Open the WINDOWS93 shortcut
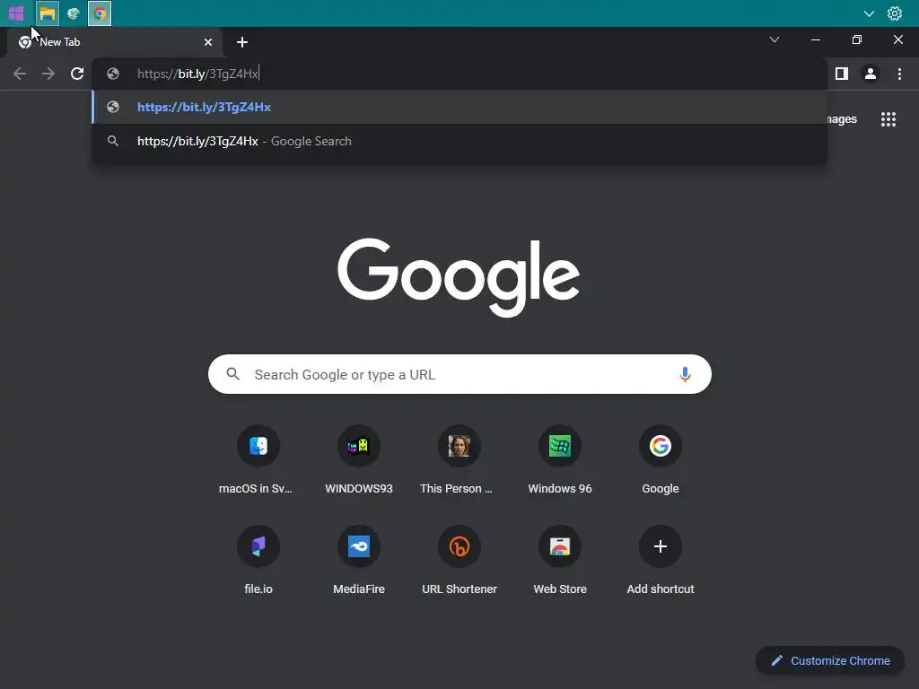 point(359,460)
